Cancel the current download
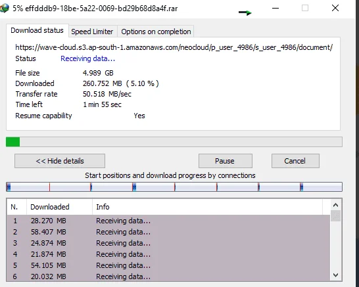Viewport: 359px width, 287px height. [x=295, y=161]
